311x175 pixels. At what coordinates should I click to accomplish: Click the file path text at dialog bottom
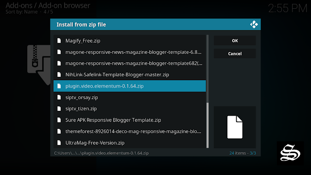[x=102, y=153]
